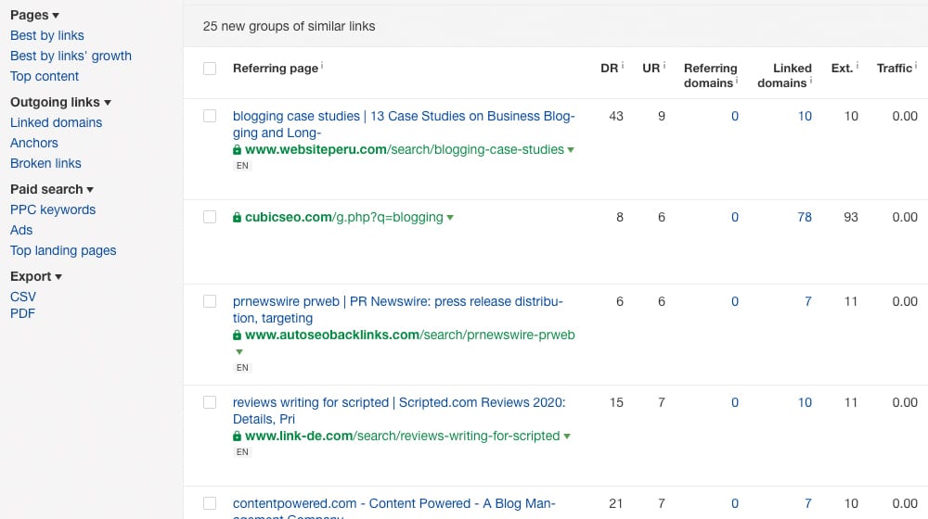The image size is (928, 519).
Task: Expand the link-de.com URL dropdown arrow
Action: (x=567, y=437)
